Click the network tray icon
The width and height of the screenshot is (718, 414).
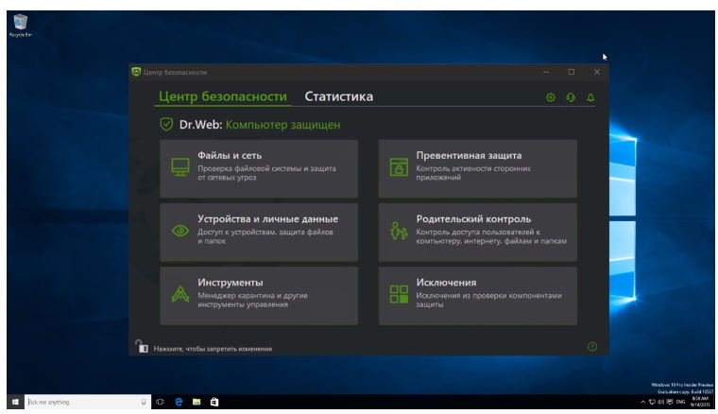click(x=652, y=402)
